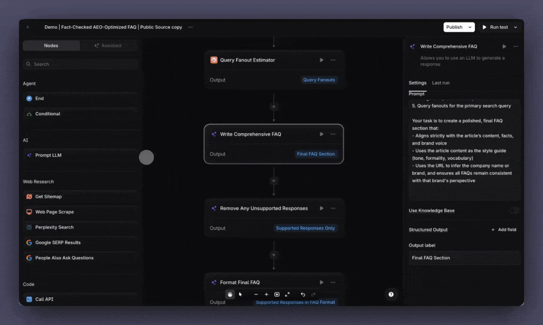
Task: Open the Run test dropdown chevron
Action: pos(515,27)
